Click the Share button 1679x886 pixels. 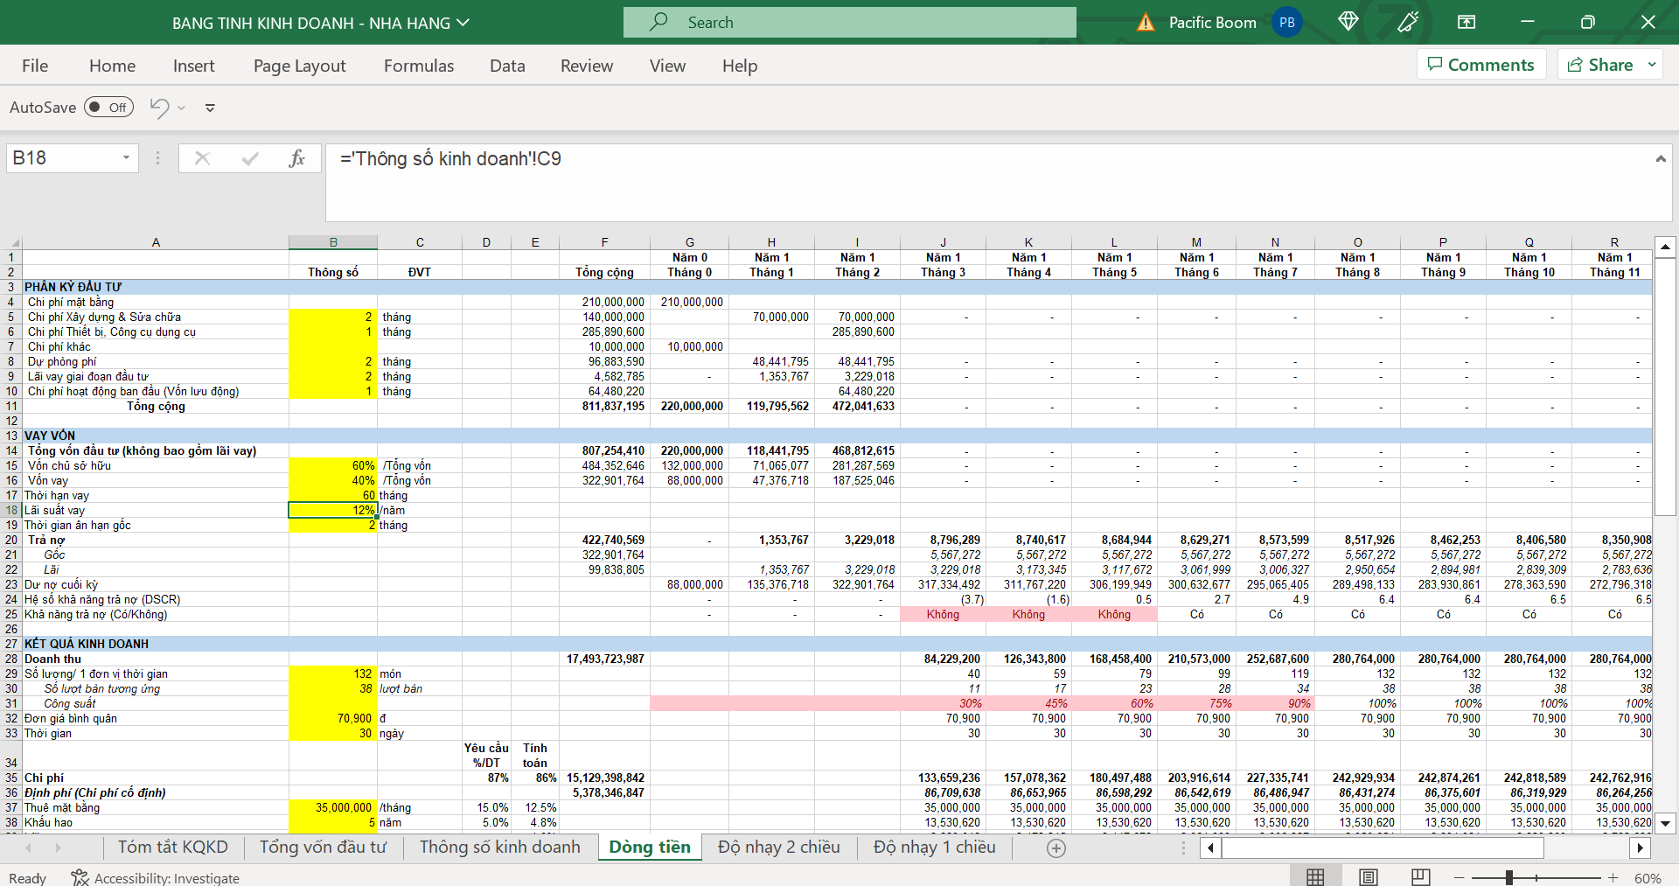click(1600, 65)
